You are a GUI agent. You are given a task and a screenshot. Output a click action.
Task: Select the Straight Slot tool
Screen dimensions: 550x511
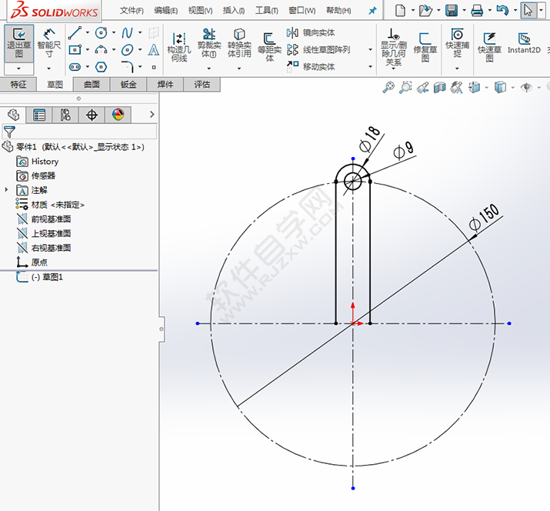75,67
